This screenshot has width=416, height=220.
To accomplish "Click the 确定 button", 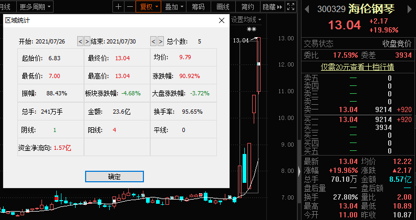I will click(x=114, y=177).
